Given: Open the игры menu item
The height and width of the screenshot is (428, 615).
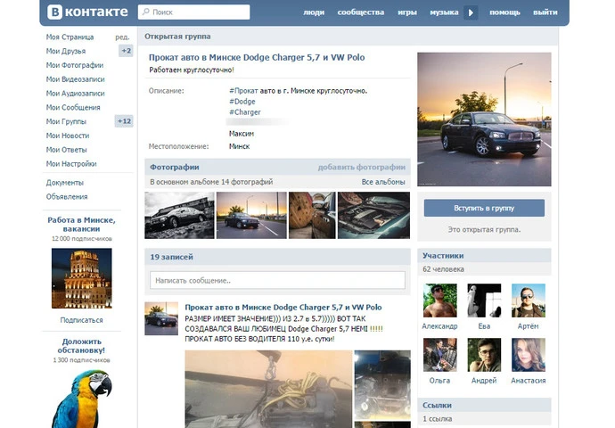Looking at the screenshot, I should pos(406,12).
